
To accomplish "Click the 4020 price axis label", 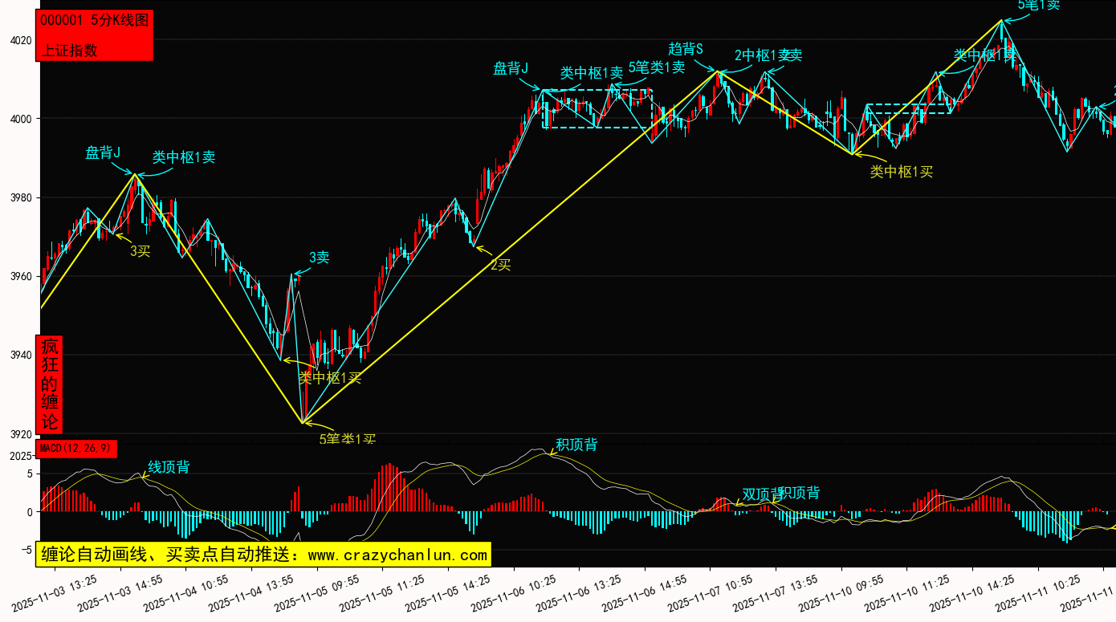I will (x=21, y=40).
